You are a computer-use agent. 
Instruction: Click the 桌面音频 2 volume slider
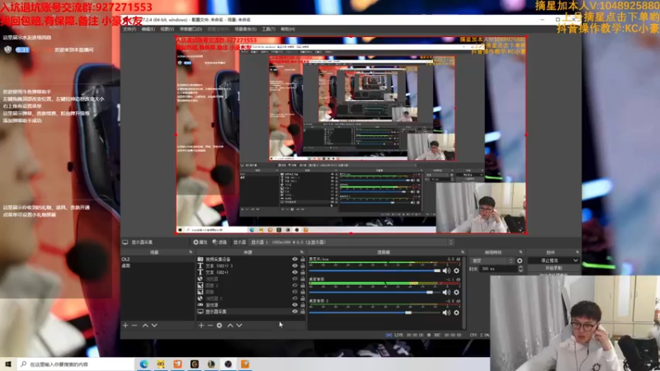click(375, 312)
